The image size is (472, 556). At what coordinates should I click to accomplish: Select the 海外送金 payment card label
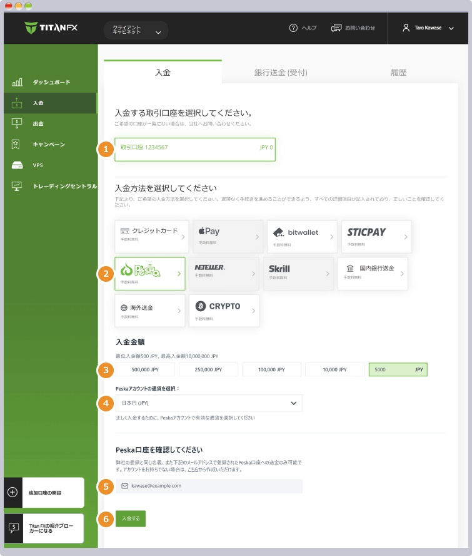(142, 308)
